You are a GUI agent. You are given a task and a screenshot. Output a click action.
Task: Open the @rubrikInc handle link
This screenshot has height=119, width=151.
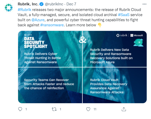(x=54, y=4)
